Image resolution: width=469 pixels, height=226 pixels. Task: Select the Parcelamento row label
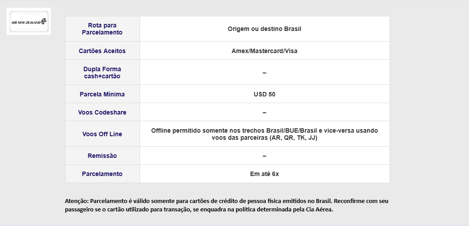point(102,174)
